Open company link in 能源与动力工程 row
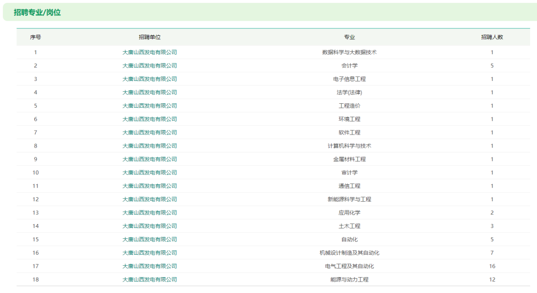The width and height of the screenshot is (537, 293). tap(150, 279)
